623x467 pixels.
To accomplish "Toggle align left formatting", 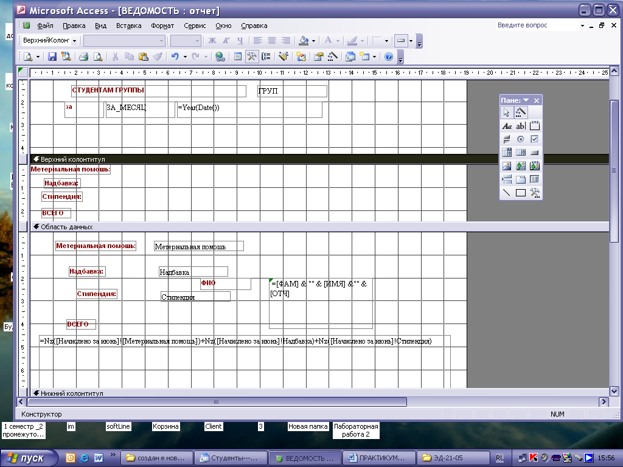I will pos(258,41).
